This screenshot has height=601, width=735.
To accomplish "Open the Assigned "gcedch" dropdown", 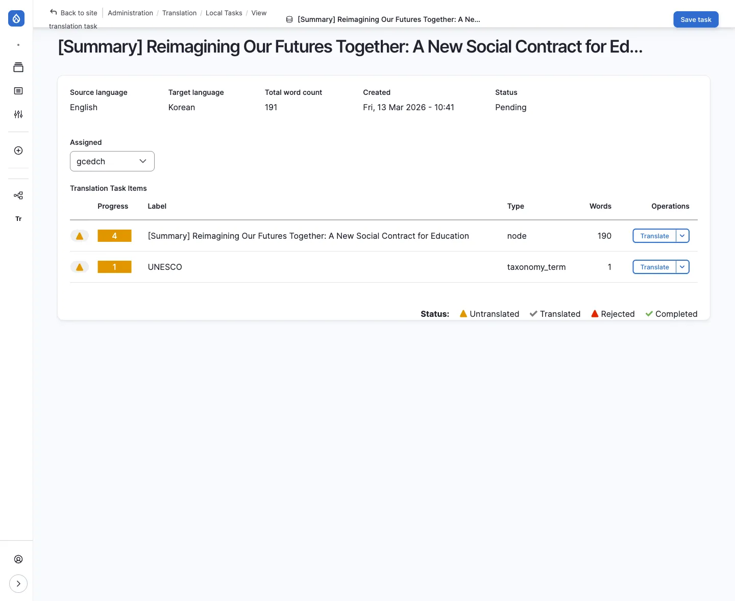I will coord(112,161).
